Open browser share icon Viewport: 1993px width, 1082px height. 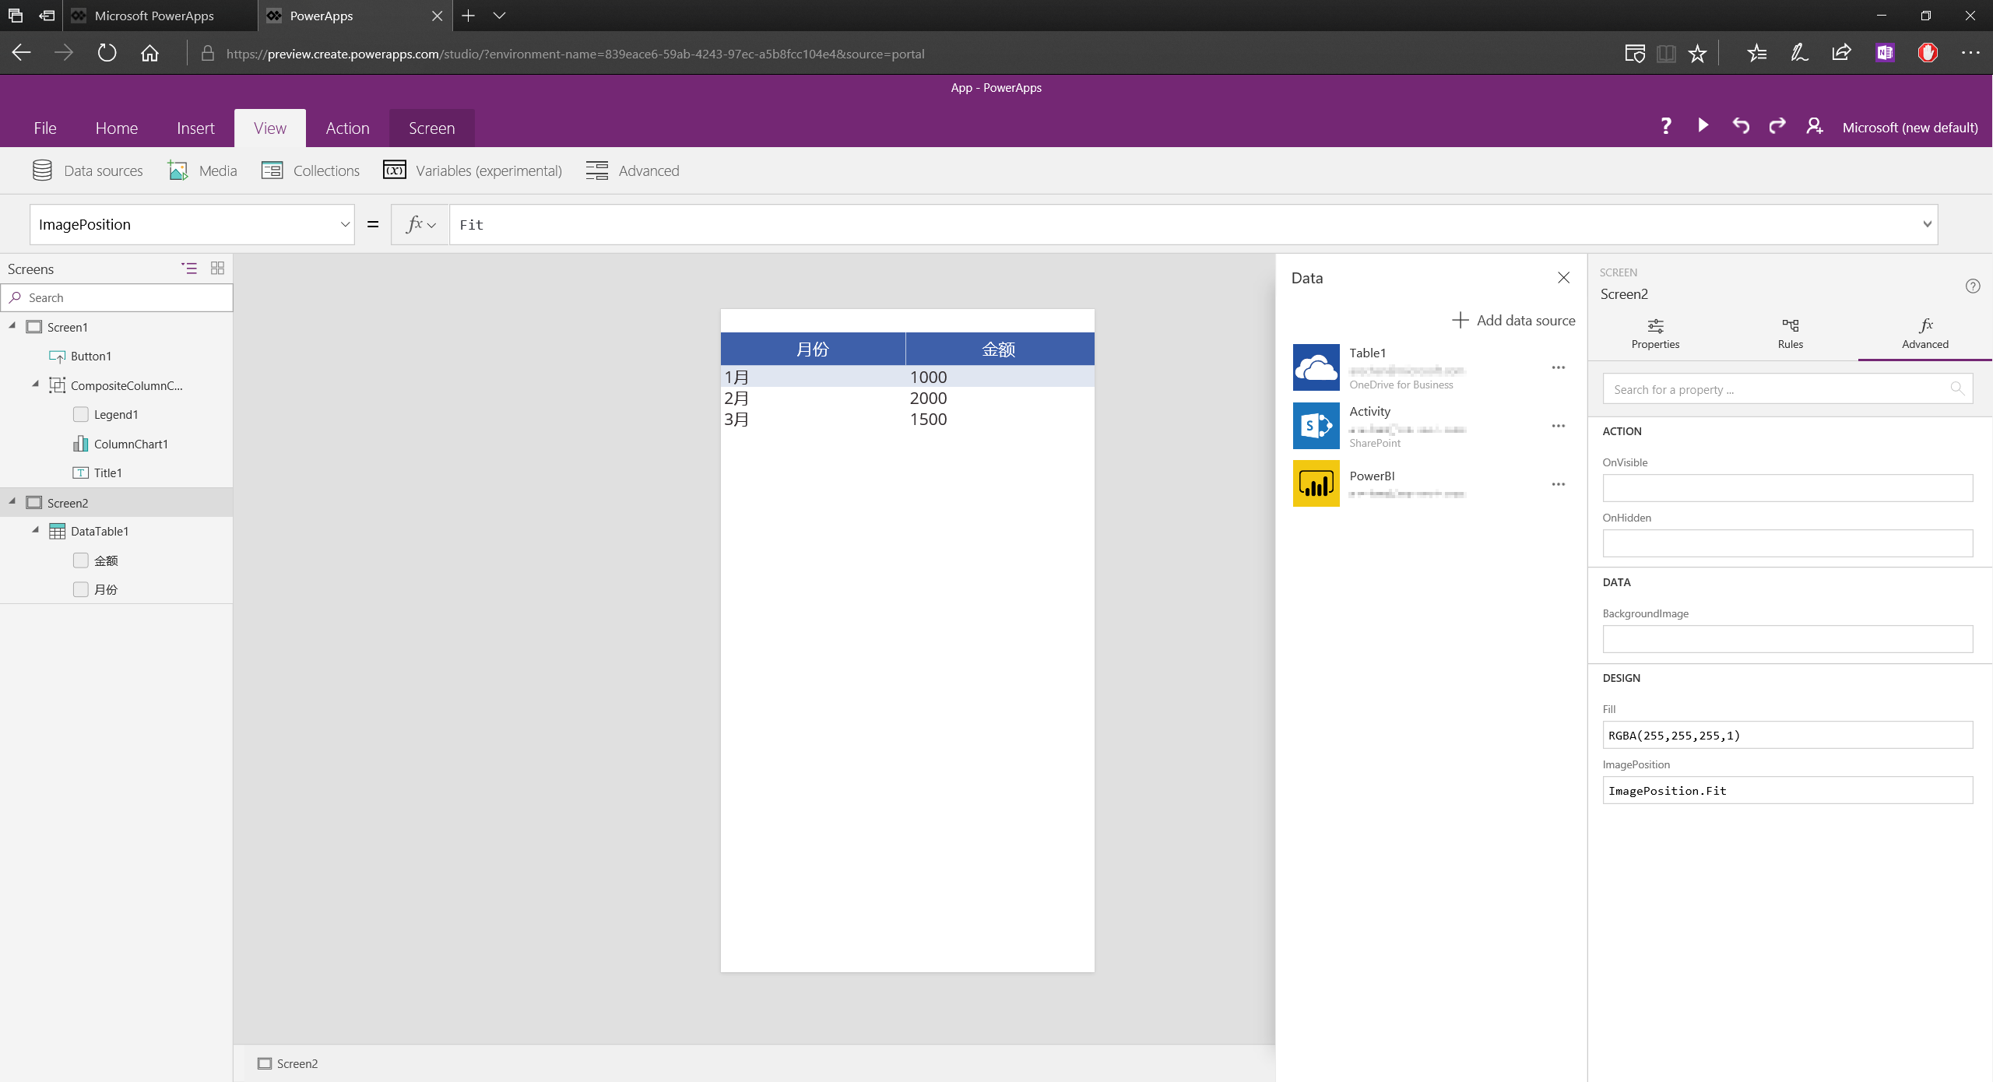(1841, 53)
